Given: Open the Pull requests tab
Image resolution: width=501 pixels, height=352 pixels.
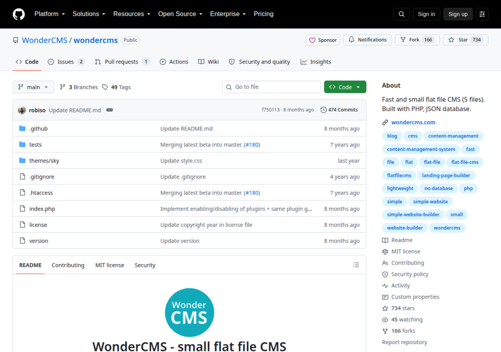Looking at the screenshot, I should coord(122,62).
